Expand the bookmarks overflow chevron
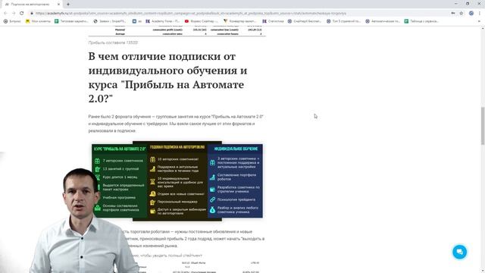 [479, 21]
